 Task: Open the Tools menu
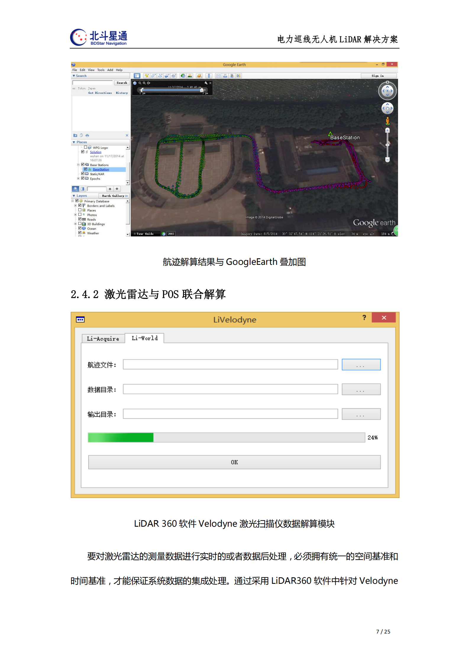101,70
